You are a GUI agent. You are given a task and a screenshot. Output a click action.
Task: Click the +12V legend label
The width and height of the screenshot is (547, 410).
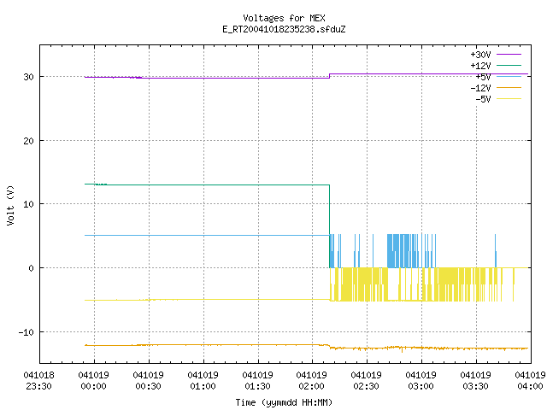(480, 66)
